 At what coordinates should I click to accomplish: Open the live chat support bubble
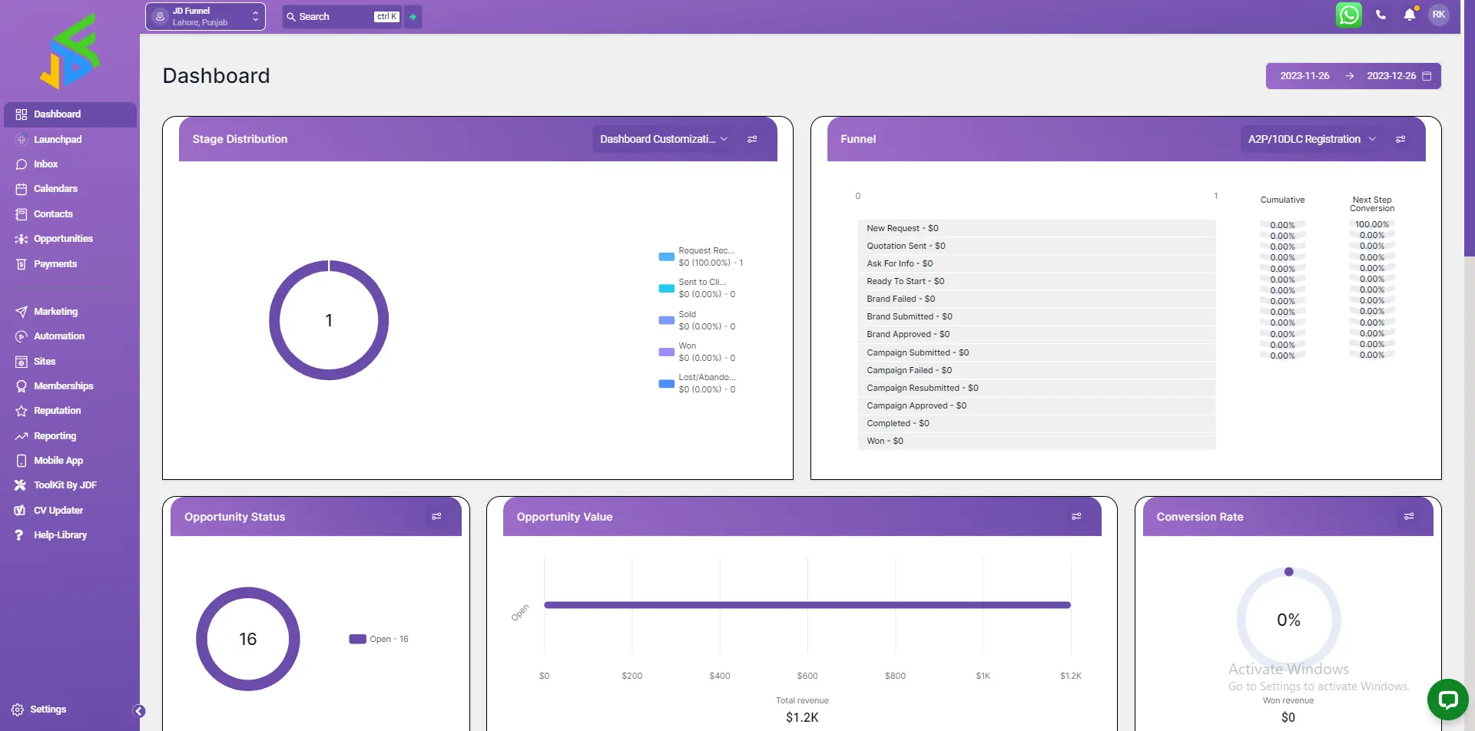point(1447,699)
